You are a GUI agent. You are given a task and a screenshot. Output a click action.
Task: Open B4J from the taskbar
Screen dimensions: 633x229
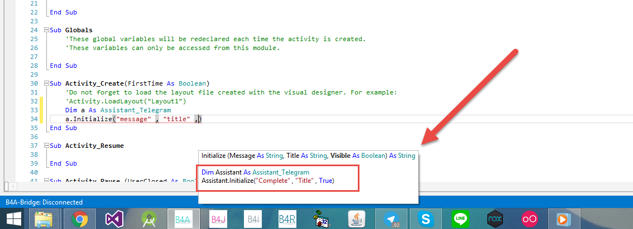pyautogui.click(x=218, y=219)
